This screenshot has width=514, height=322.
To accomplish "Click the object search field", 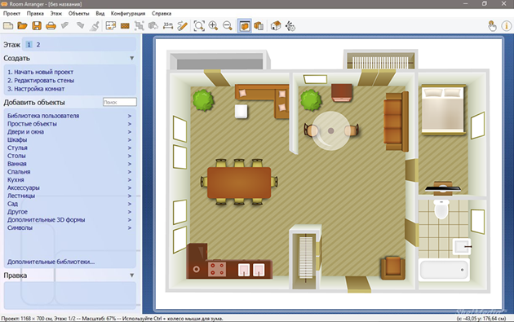I will click(120, 102).
